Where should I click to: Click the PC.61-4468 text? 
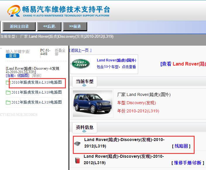coord(45,52)
